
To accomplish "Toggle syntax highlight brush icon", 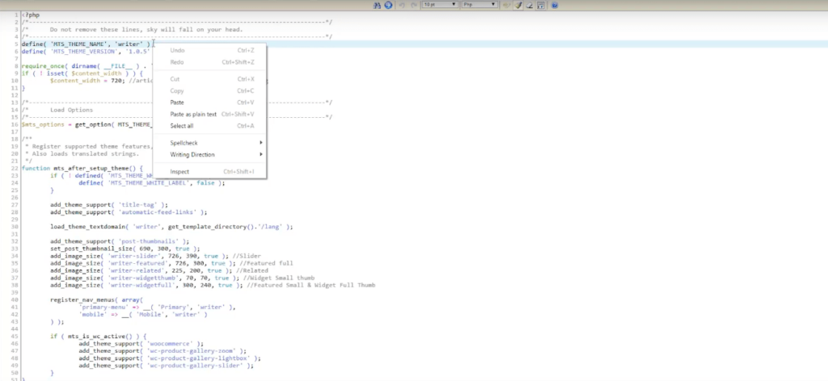I will (518, 6).
